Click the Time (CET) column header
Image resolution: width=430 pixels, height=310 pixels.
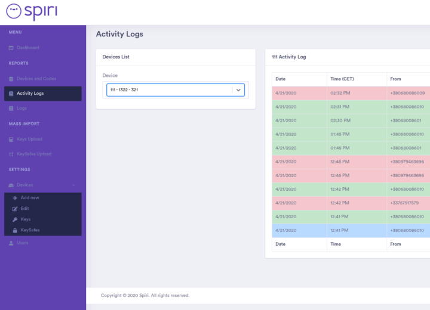point(342,79)
